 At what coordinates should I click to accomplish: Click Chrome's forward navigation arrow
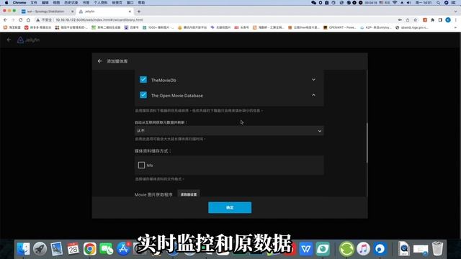pyautogui.click(x=13, y=19)
